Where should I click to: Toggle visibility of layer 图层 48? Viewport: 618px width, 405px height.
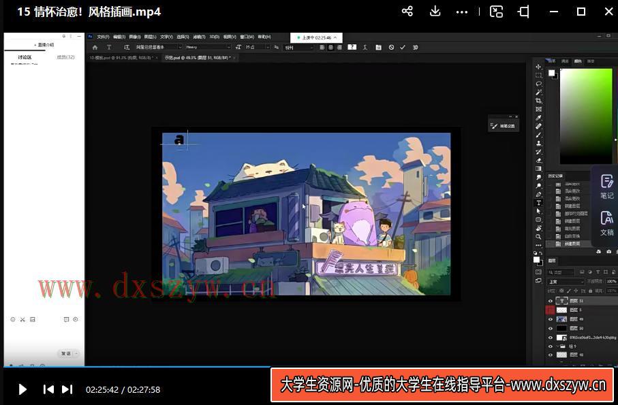pyautogui.click(x=551, y=355)
